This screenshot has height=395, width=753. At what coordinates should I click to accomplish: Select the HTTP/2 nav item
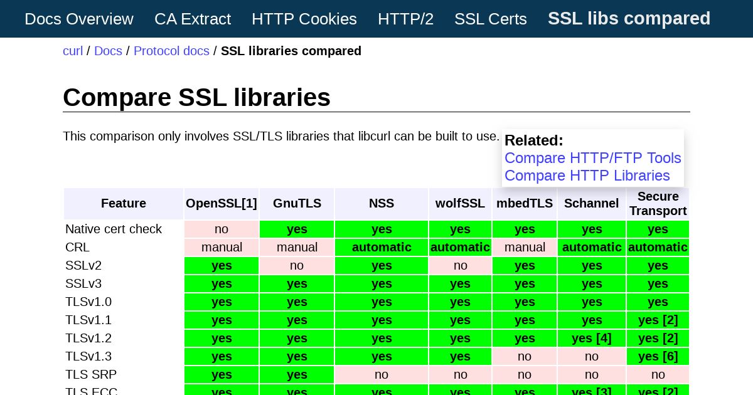point(405,19)
